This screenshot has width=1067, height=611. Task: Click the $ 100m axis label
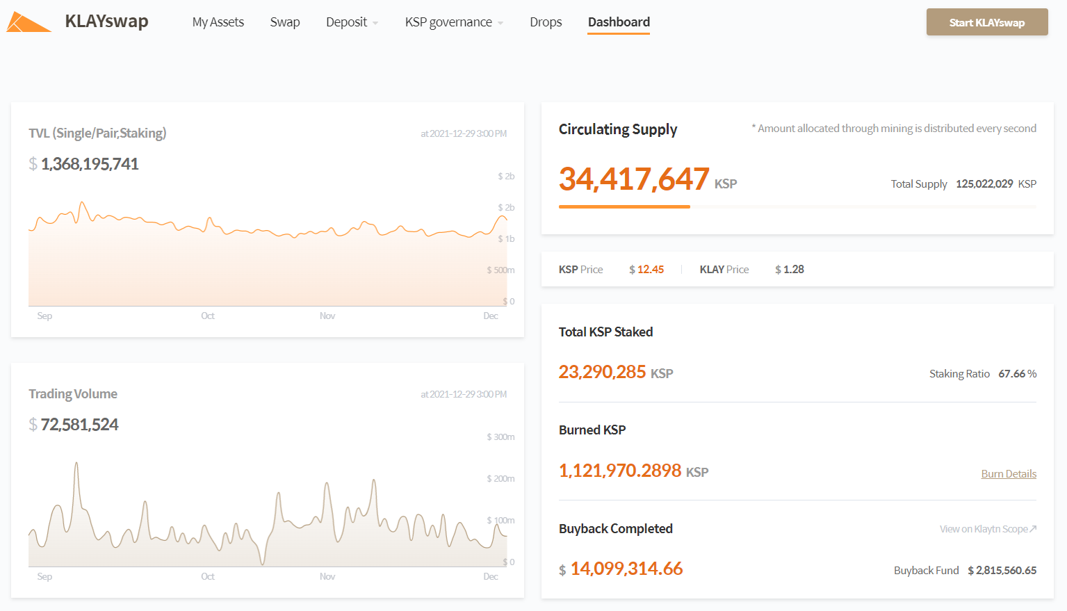500,521
